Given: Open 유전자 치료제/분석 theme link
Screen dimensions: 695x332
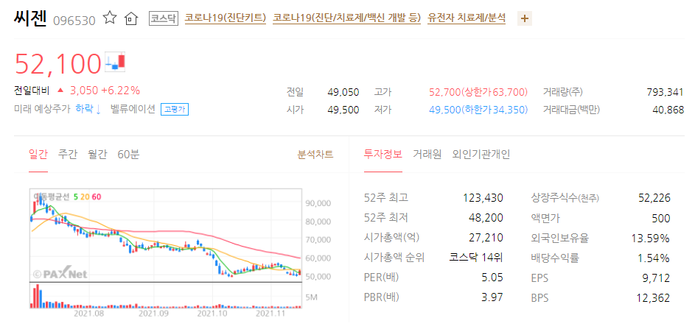Looking at the screenshot, I should [x=467, y=18].
